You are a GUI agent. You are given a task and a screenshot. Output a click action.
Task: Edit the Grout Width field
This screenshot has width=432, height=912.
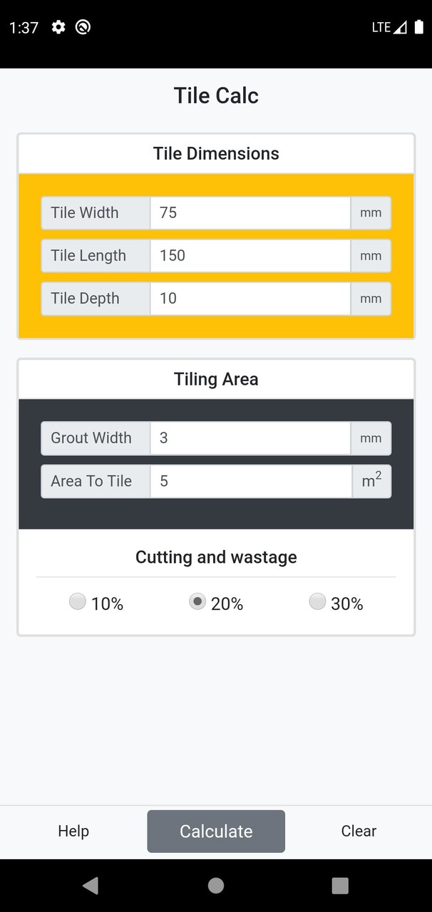click(250, 438)
